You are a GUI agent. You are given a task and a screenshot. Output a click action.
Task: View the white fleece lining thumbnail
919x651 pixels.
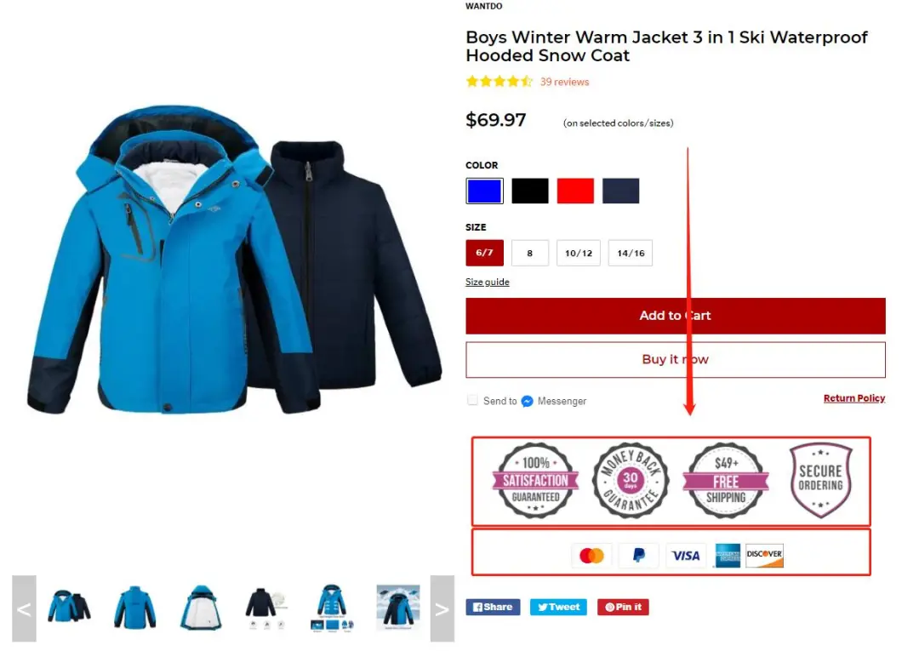tap(201, 608)
